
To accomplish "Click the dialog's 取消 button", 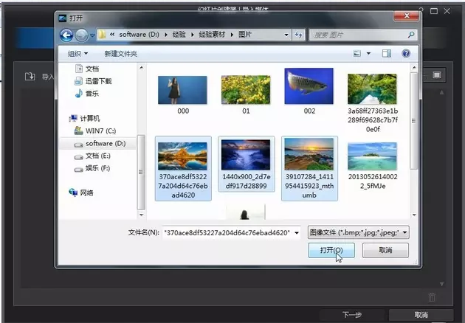I will point(385,250).
